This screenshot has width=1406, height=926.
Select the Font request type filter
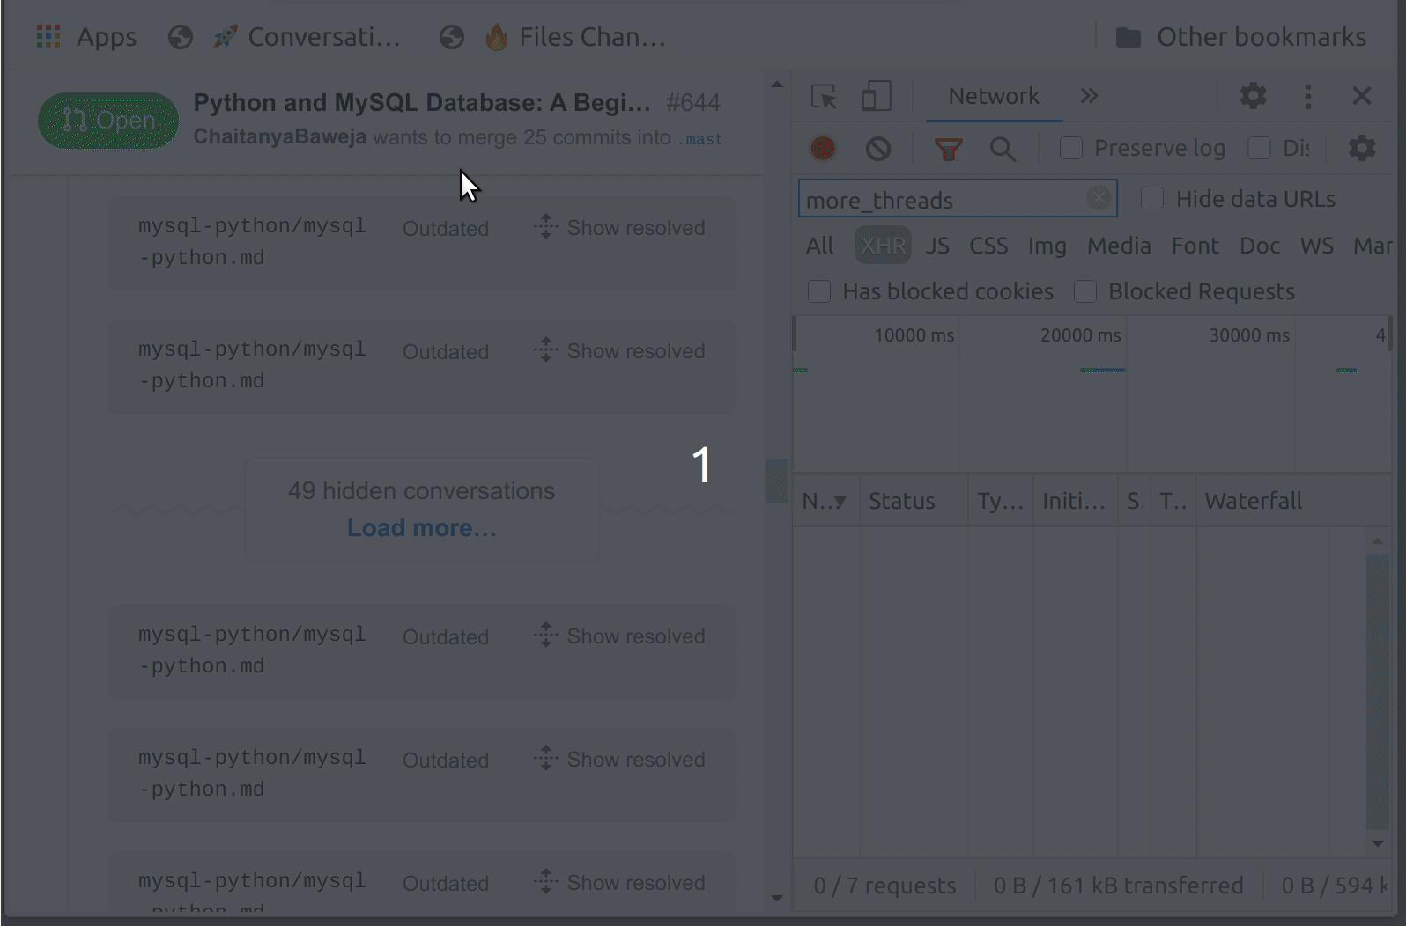pos(1195,246)
